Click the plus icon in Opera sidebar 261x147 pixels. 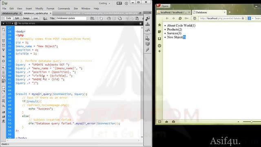point(159,51)
